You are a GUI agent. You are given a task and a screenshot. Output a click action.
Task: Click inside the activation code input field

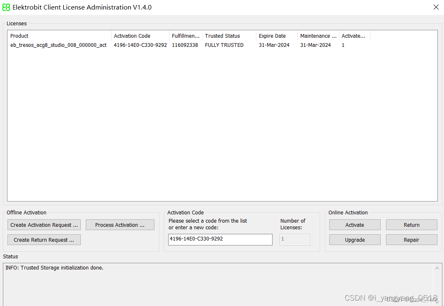click(x=220, y=240)
